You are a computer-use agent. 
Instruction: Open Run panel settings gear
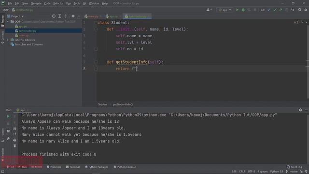[x=300, y=110]
